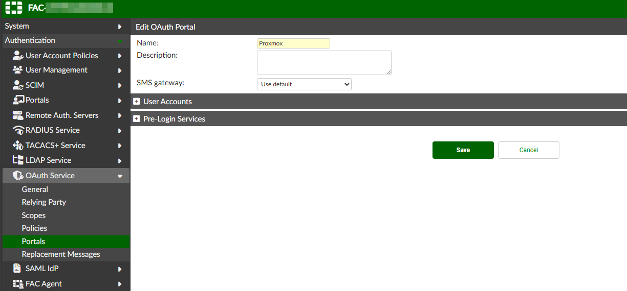627x291 pixels.
Task: Click into the Description text area
Action: [323, 63]
